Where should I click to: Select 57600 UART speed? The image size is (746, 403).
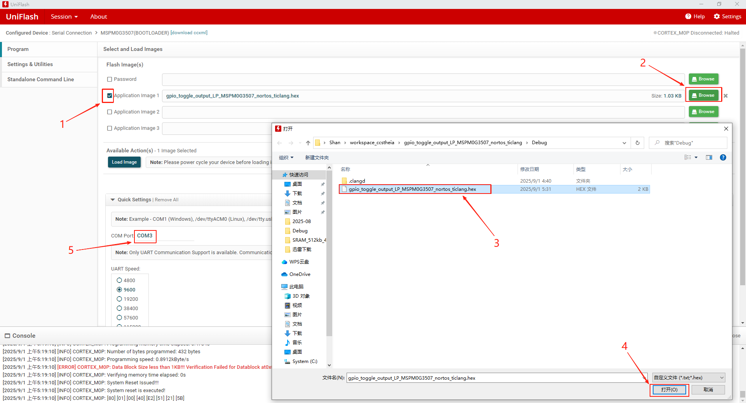click(119, 318)
